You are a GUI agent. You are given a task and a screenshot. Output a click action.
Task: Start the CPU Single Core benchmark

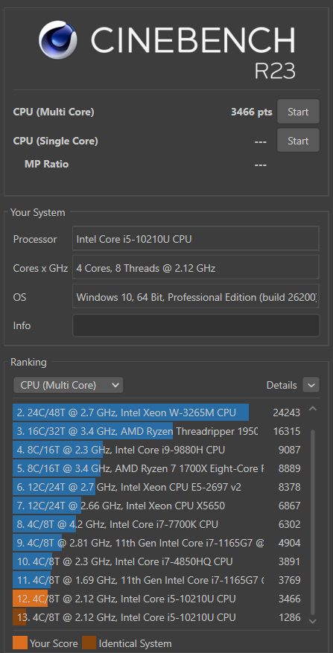[298, 141]
